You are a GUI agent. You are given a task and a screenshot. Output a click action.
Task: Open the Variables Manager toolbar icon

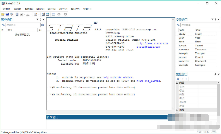53,14
